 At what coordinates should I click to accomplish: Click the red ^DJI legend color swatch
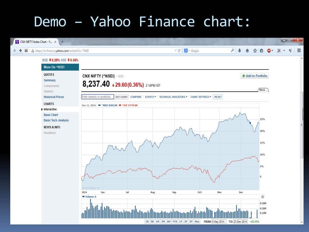coord(120,105)
